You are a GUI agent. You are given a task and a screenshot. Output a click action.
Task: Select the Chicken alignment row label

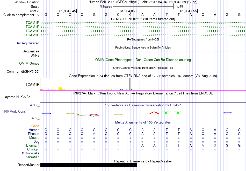(x=33, y=149)
